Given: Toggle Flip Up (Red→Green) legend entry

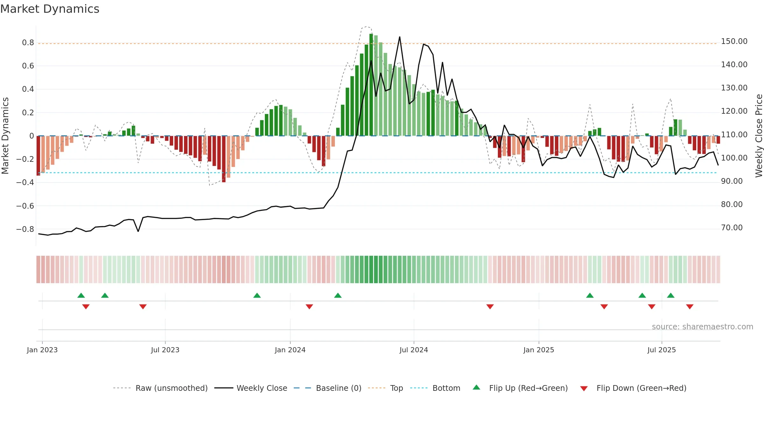Looking at the screenshot, I should pyautogui.click(x=520, y=388).
